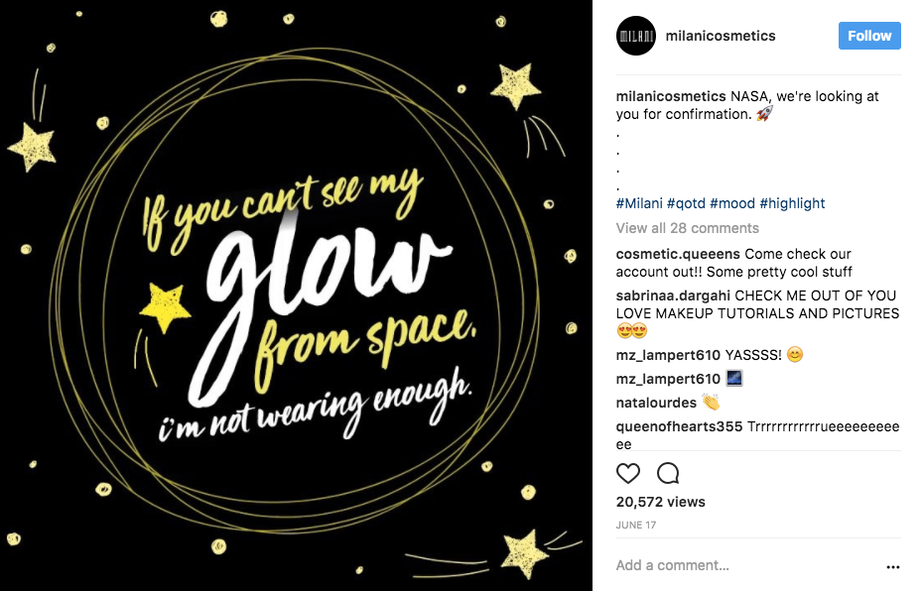Click commenter cosmetic.queeens username

click(x=678, y=255)
